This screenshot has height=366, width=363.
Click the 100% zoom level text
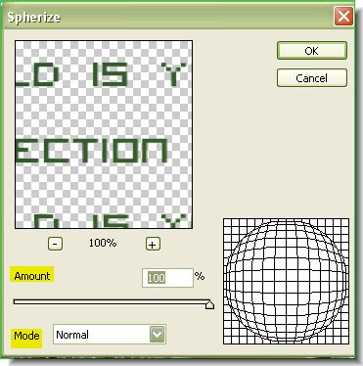click(x=103, y=243)
